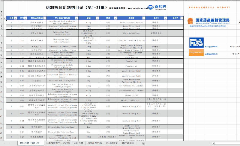The height and width of the screenshot is (146, 240).
Task: Click the horizontal scrollbar left arrow
Action: [x=213, y=143]
